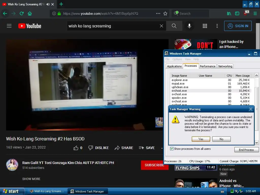Open YouTube settings three-dot menu

(x=217, y=26)
